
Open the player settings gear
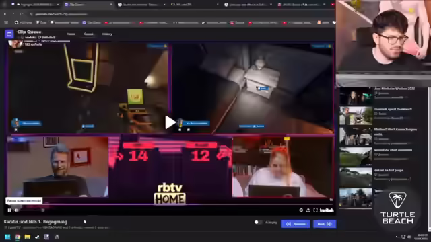(x=301, y=210)
